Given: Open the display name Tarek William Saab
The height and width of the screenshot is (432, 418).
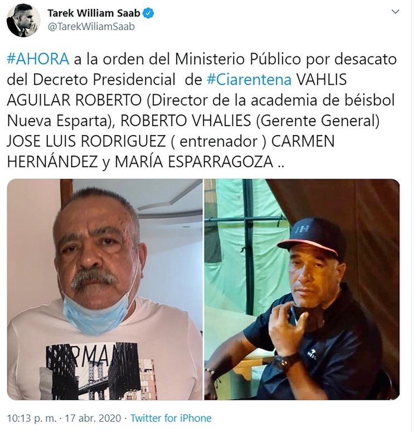Looking at the screenshot, I should pyautogui.click(x=94, y=13).
